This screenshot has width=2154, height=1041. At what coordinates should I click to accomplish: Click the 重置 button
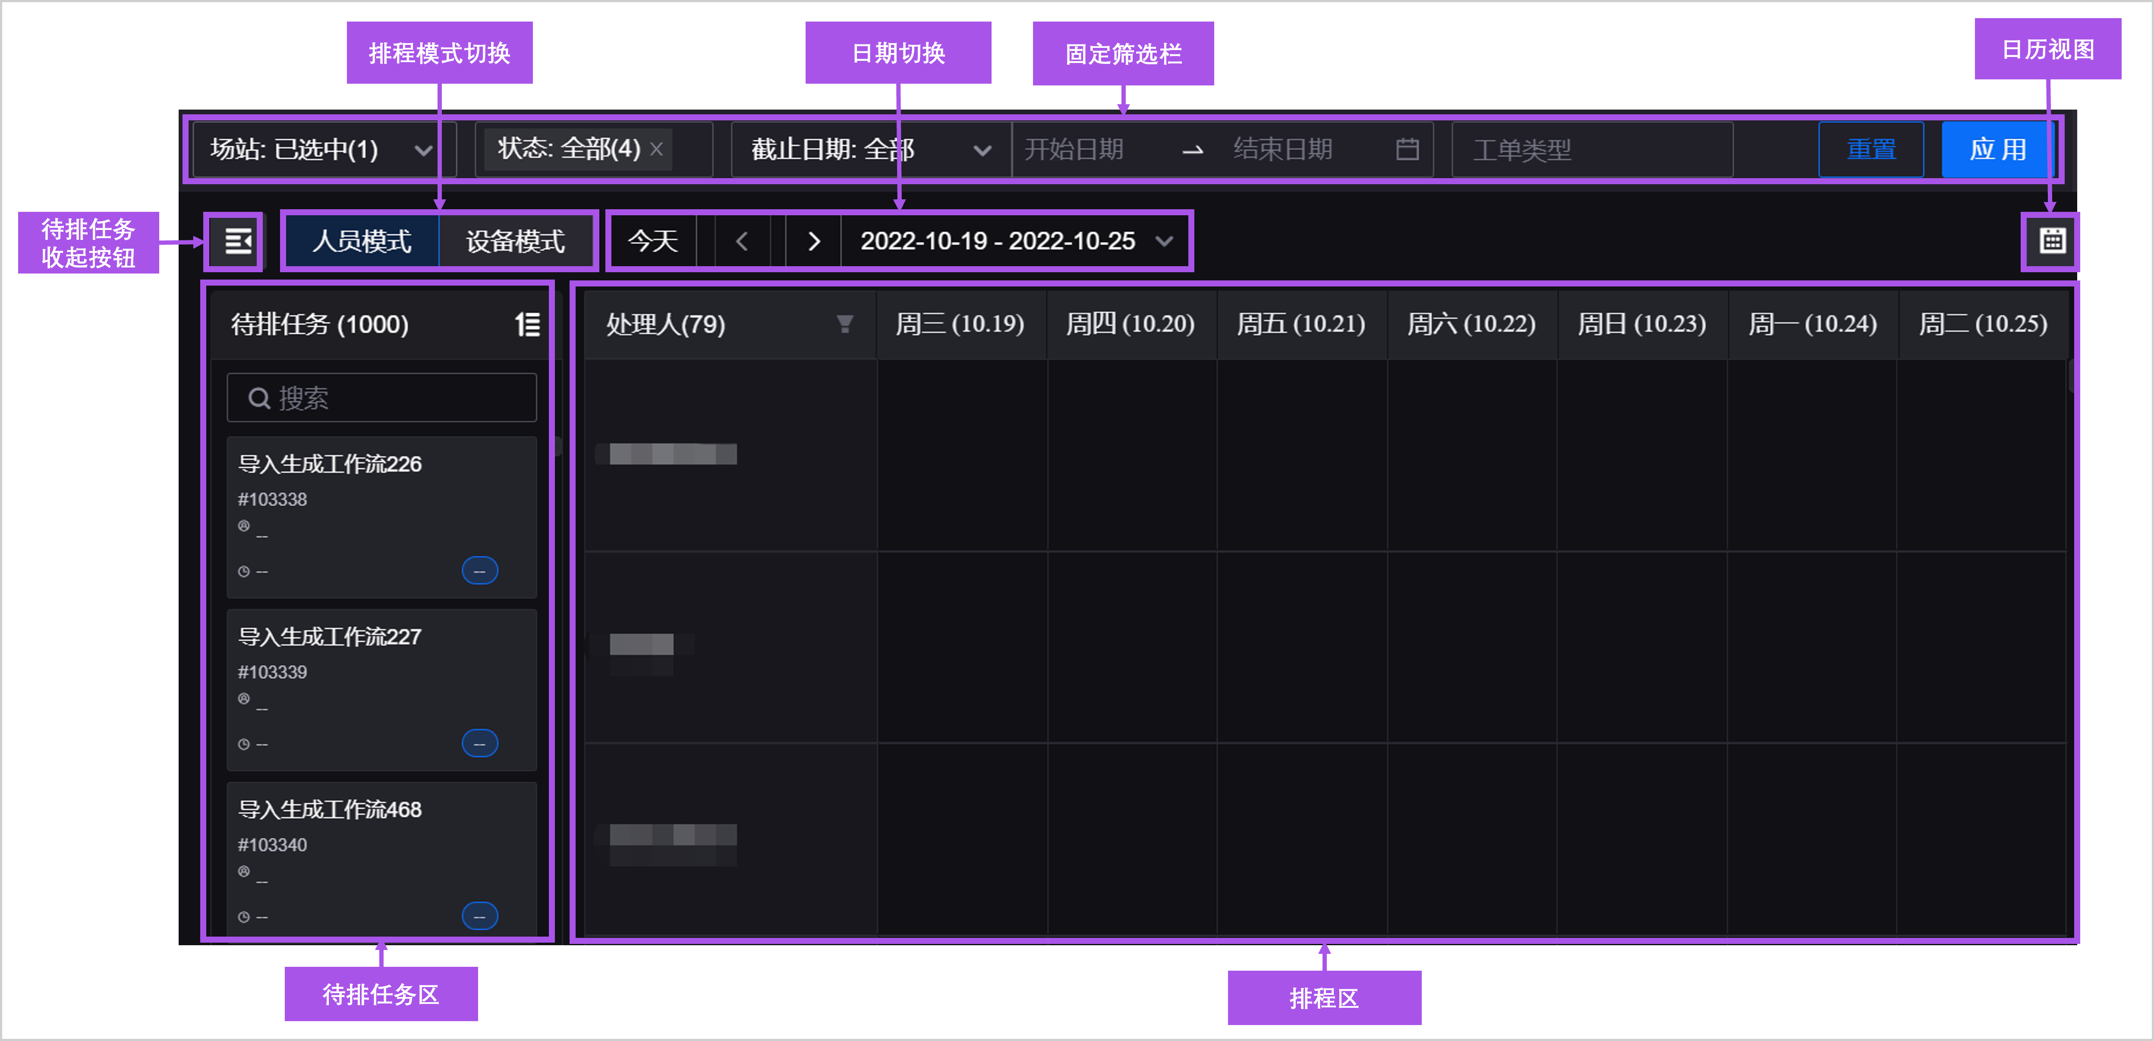[x=1871, y=150]
